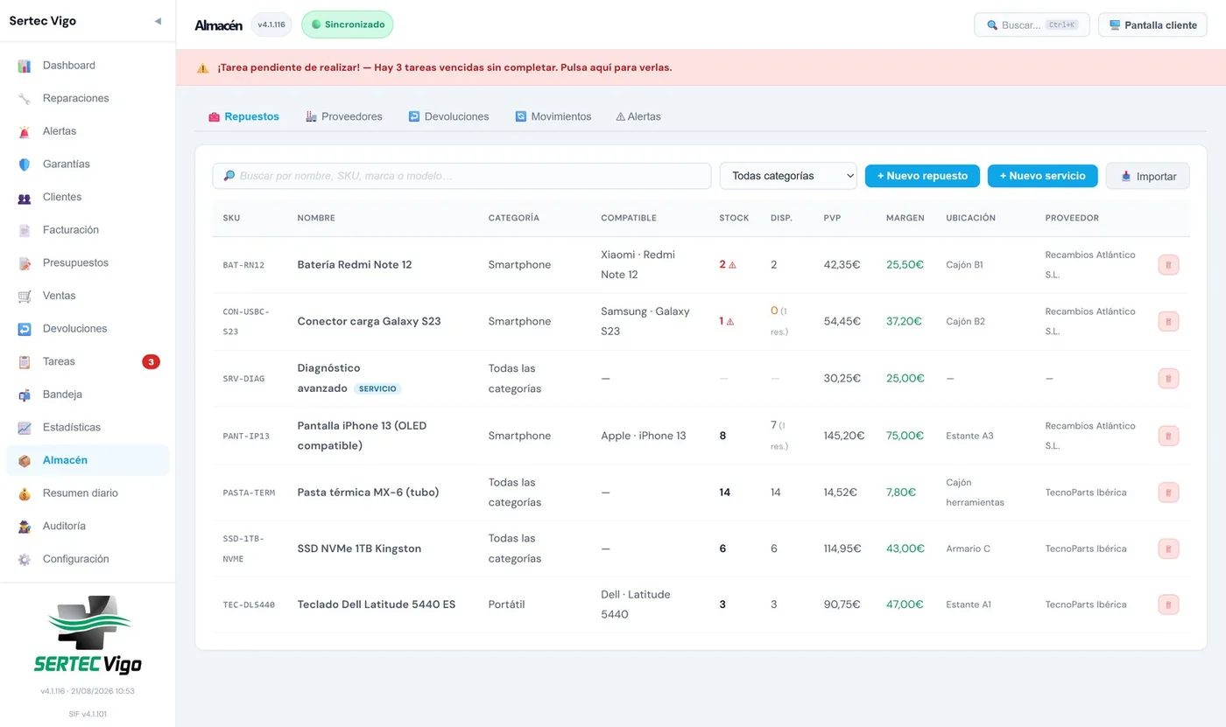Viewport: 1226px width, 727px height.
Task: Click the Pasta térmica MX-6 (tubo) name
Action: point(369,493)
